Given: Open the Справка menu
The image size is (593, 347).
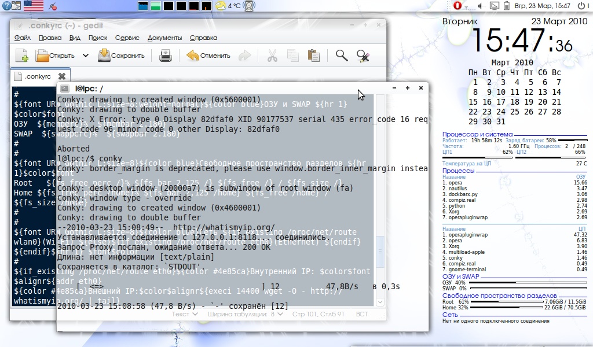Looking at the screenshot, I should tap(203, 38).
